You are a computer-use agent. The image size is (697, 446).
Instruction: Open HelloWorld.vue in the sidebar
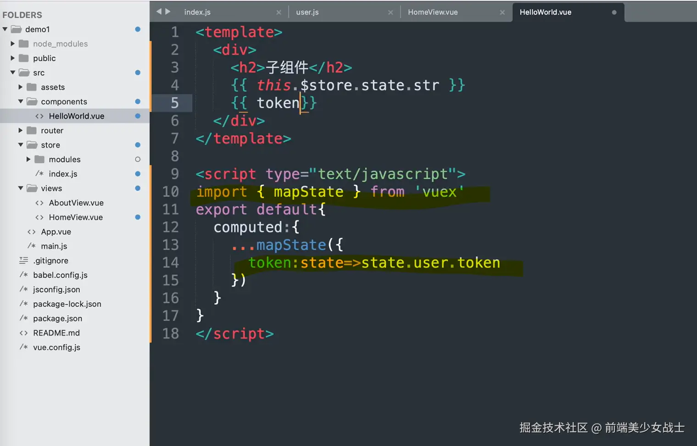(77, 116)
